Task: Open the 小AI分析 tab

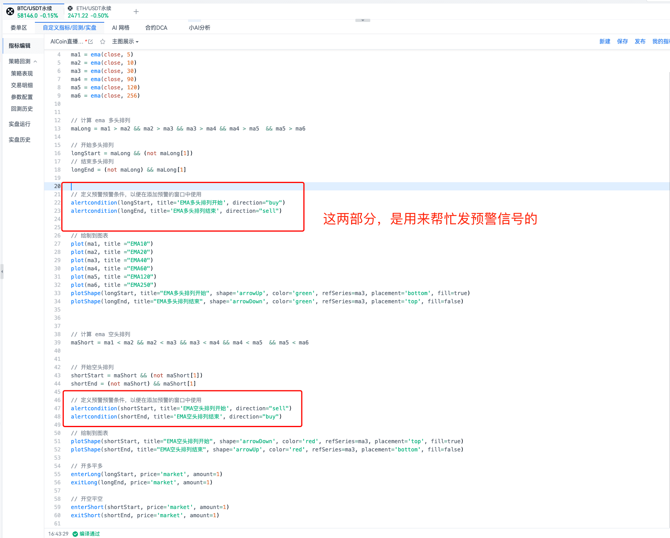Action: click(x=199, y=27)
